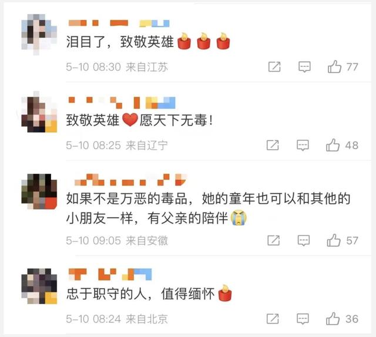Like the comment with 57 likes
Image resolution: width=376 pixels, height=337 pixels.
(334, 240)
